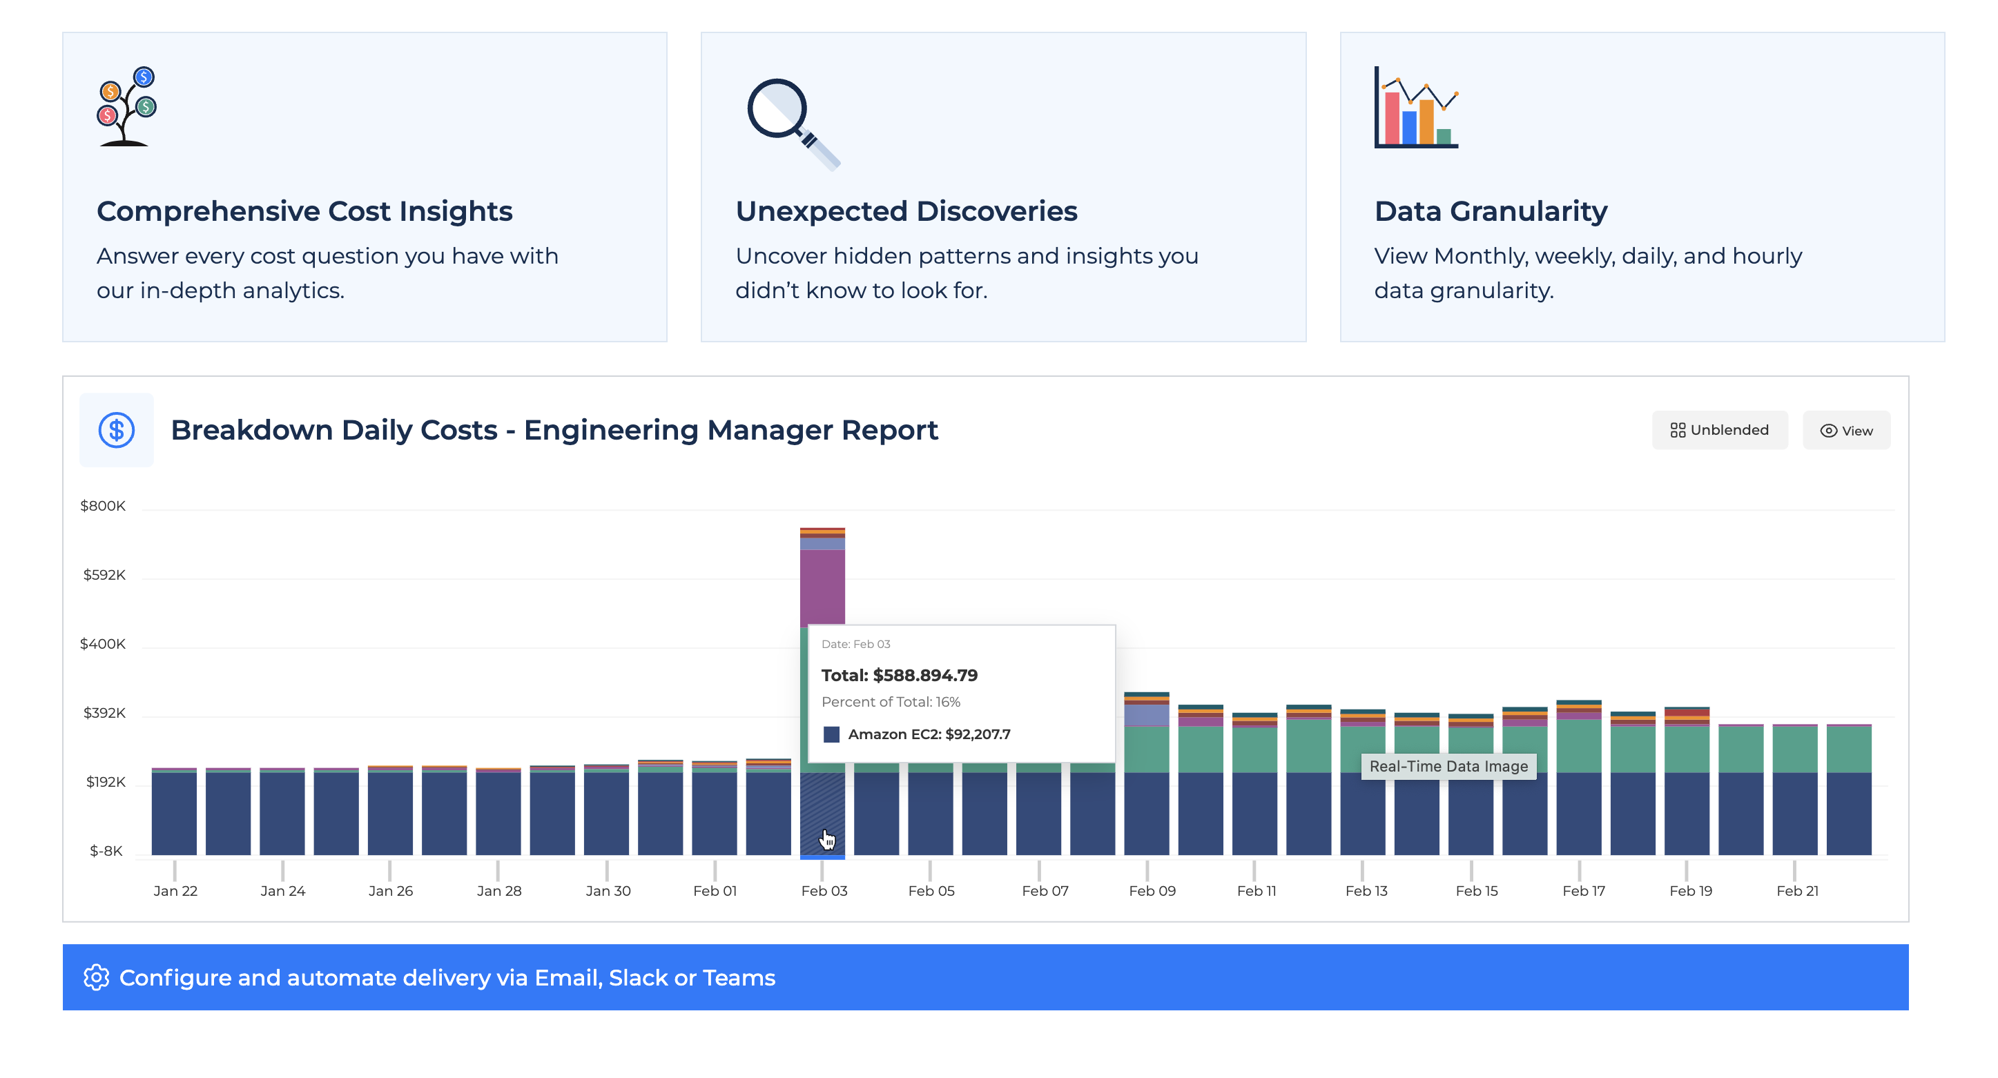The width and height of the screenshot is (1998, 1078).
Task: Click the Jan 22 cost bar
Action: [174, 811]
